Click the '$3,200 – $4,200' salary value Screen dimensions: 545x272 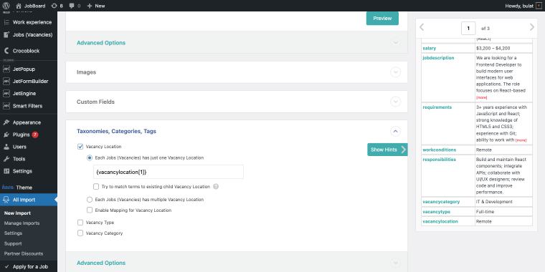pyautogui.click(x=493, y=48)
